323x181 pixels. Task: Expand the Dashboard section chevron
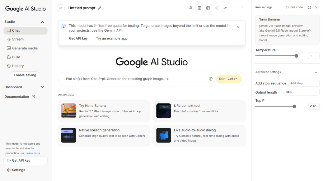[43, 87]
